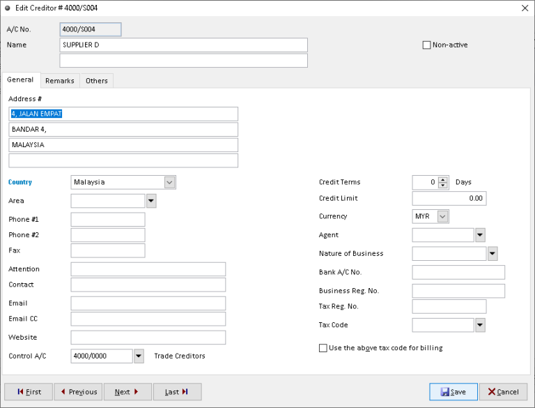Click the Attention field
535x408 pixels.
pos(148,269)
